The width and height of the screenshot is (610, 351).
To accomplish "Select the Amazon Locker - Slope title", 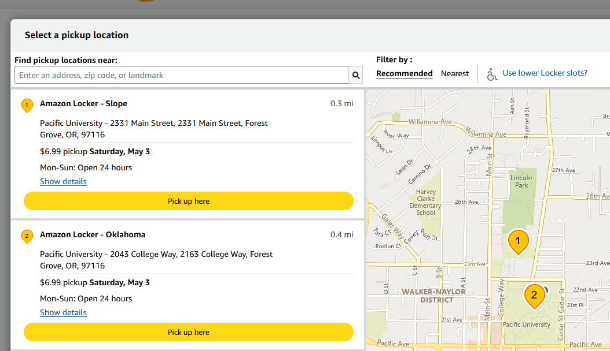I will coord(83,103).
